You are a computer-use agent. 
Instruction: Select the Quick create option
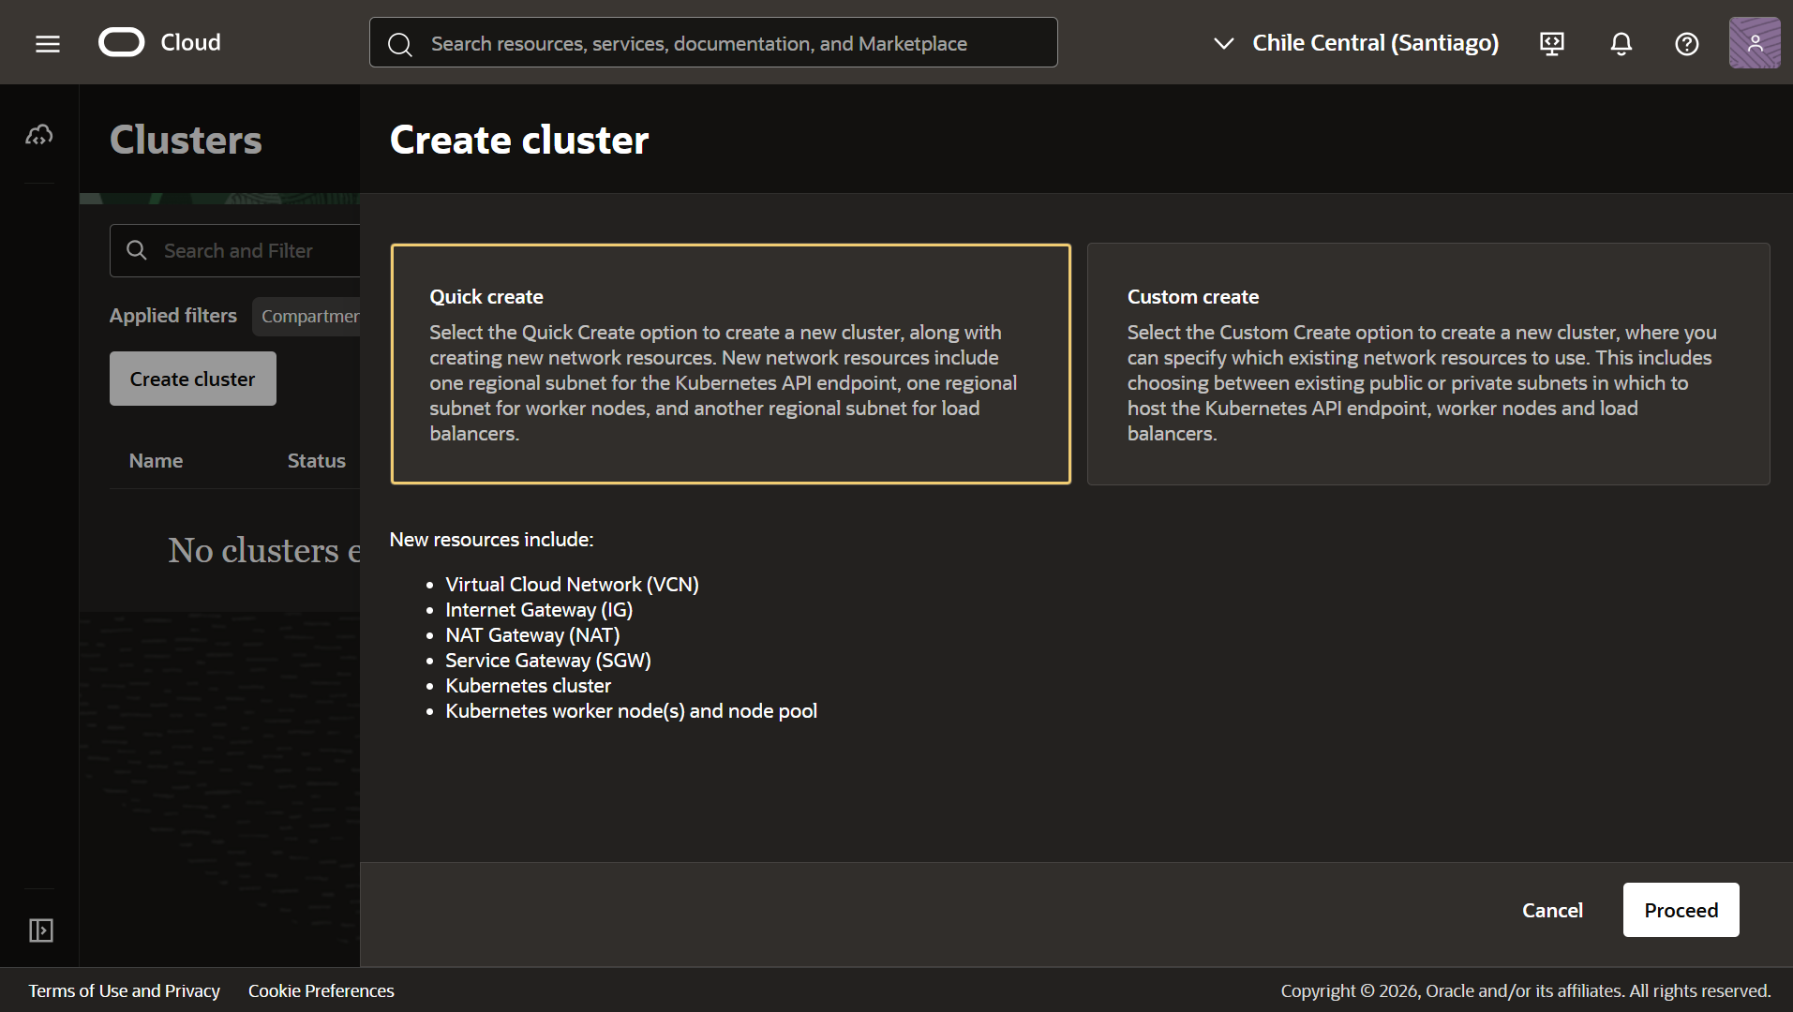(730, 365)
